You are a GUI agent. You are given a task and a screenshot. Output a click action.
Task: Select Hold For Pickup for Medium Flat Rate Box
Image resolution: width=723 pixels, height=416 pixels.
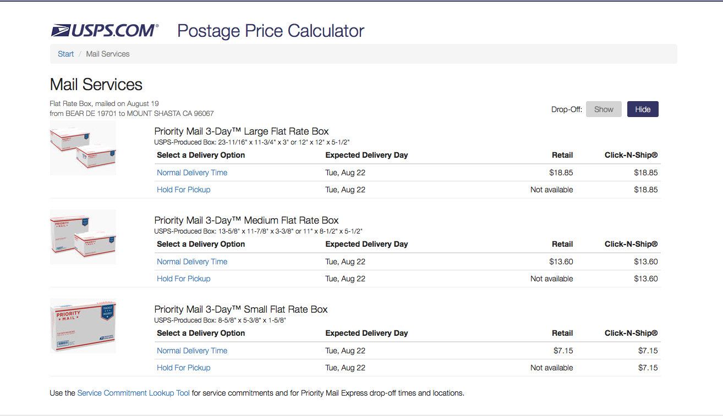(x=184, y=279)
